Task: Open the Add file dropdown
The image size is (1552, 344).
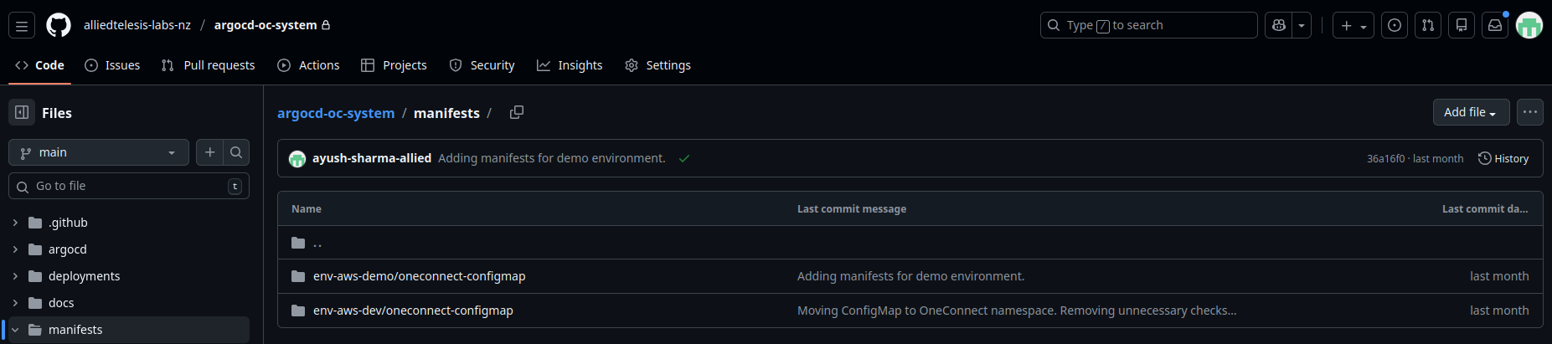Action: 1471,112
